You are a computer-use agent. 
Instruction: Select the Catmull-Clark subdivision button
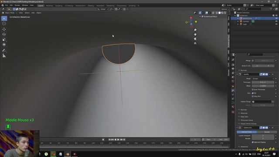247,132
